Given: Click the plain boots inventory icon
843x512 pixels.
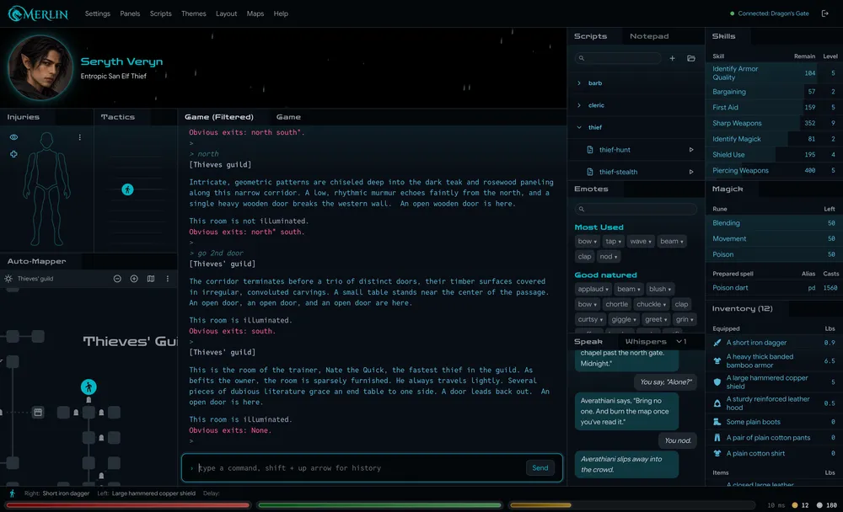Looking at the screenshot, I should pyautogui.click(x=717, y=422).
